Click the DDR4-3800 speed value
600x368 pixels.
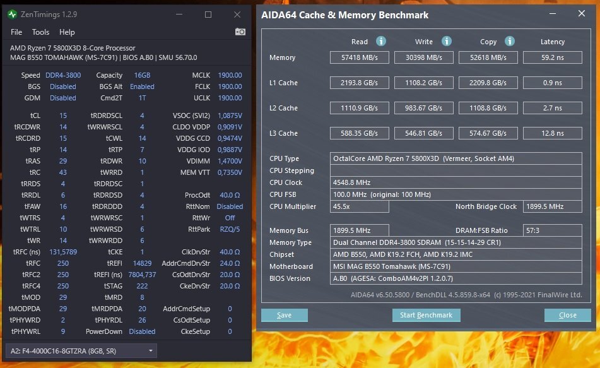pos(63,76)
